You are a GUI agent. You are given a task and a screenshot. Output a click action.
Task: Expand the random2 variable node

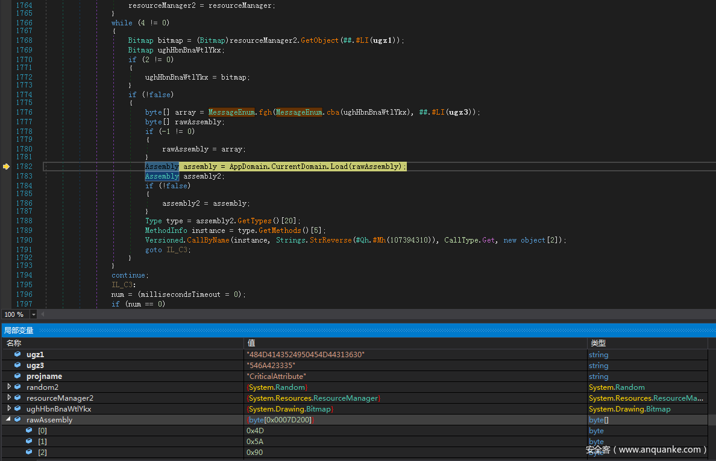(x=9, y=387)
